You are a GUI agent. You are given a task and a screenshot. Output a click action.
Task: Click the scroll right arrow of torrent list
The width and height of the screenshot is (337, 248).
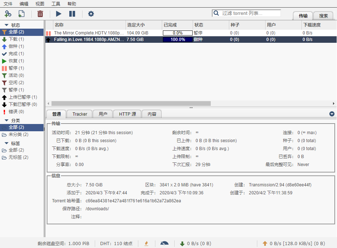point(334,104)
